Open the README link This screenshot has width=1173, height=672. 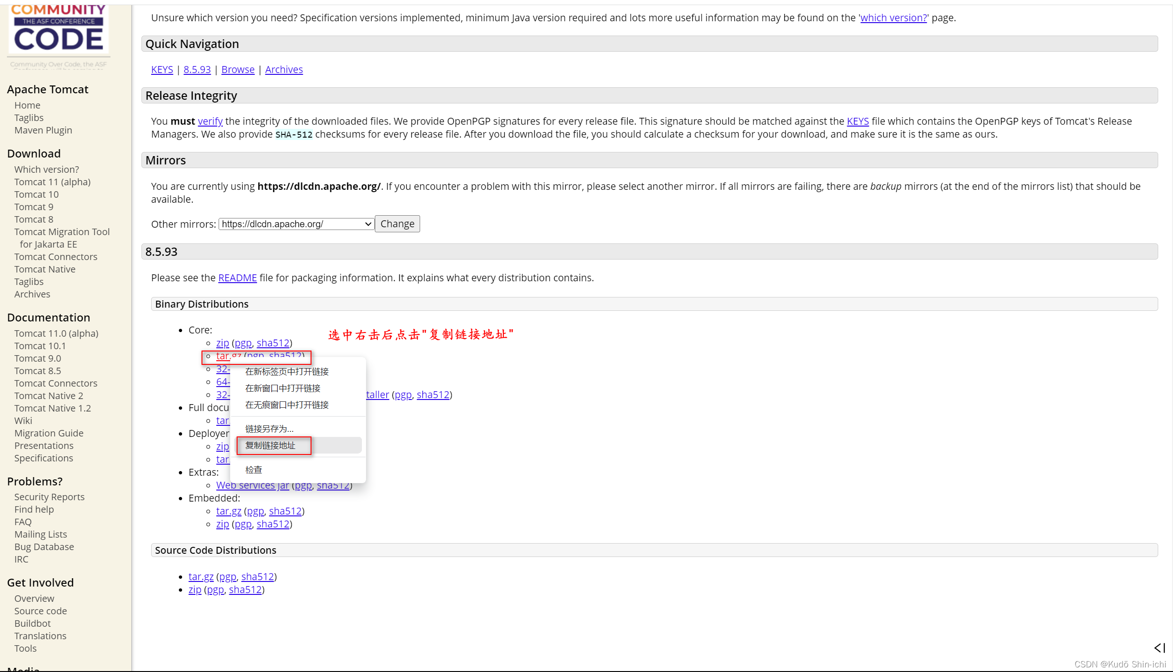[237, 278]
